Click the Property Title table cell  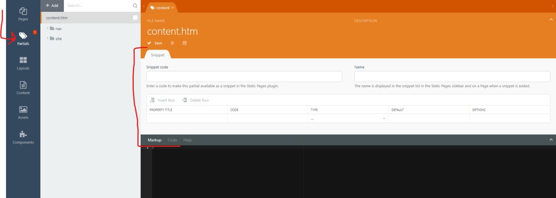pyautogui.click(x=187, y=118)
